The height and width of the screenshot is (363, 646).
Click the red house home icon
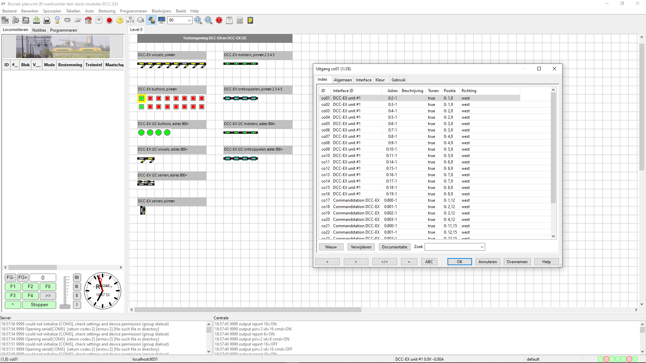click(88, 21)
